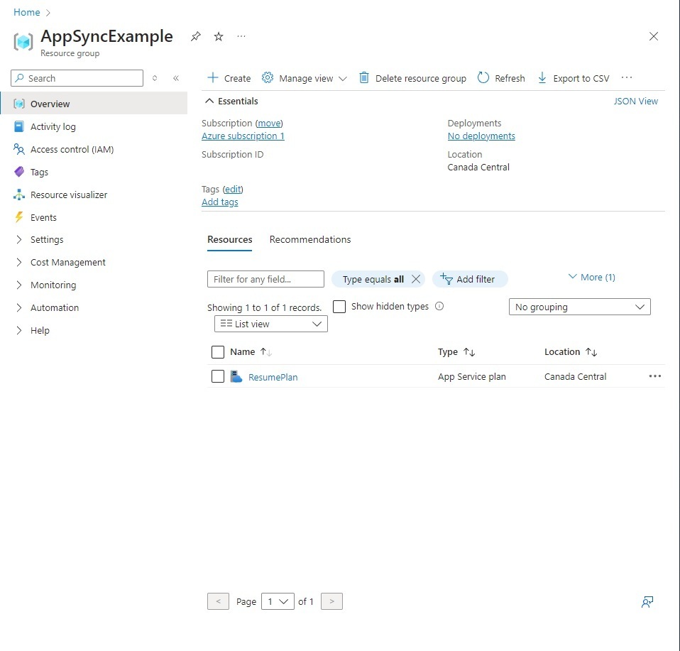Delete the resource group
Image resolution: width=680 pixels, height=651 pixels.
point(412,77)
